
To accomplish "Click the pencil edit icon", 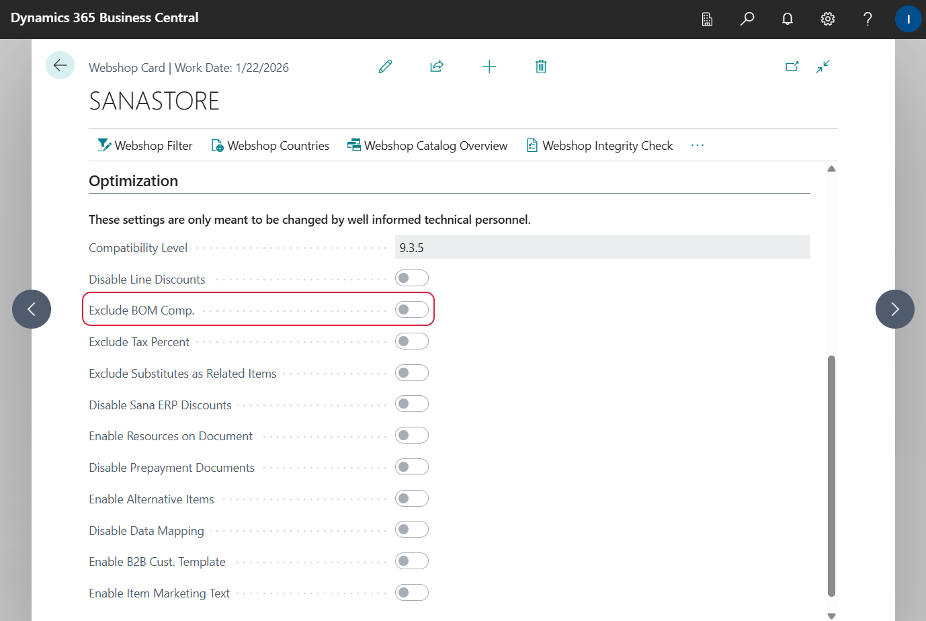I will coord(385,67).
